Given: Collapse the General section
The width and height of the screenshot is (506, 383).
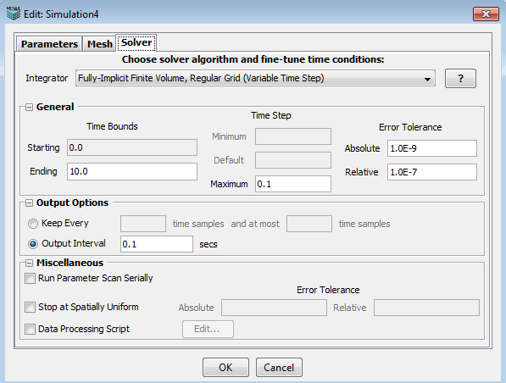Looking at the screenshot, I should click(x=30, y=107).
